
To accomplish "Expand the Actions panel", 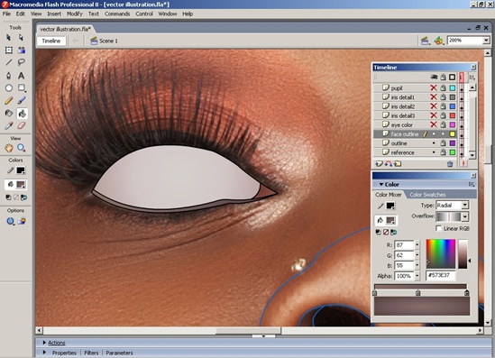I will pyautogui.click(x=44, y=343).
